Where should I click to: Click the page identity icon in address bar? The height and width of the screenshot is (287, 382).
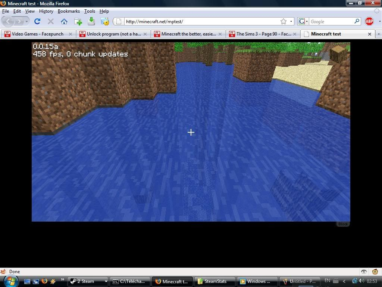[119, 21]
